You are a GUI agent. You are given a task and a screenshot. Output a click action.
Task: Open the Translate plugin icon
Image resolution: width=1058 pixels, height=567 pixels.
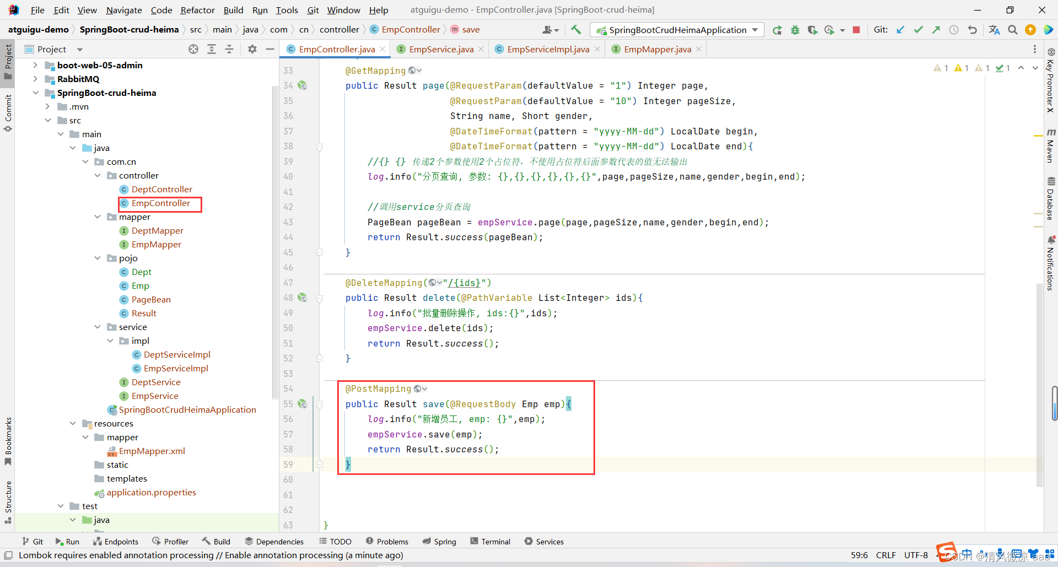[x=994, y=30]
